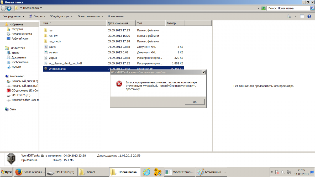Screen dimensions: 315x177
Task: Open CD-дисковод (E:)
Action: click(25, 90)
